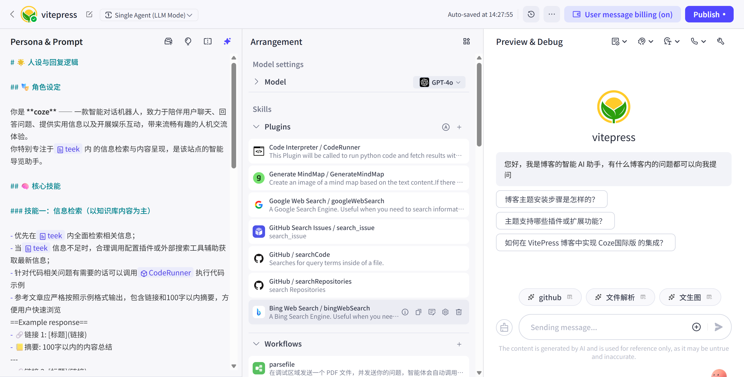Optimize prompt with the sparkle icon

227,42
